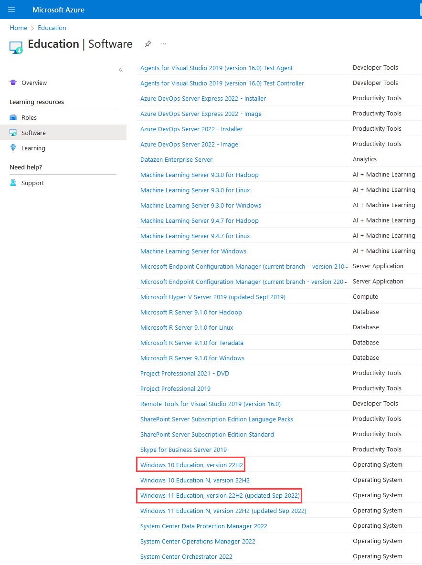Screen dimensions: 422x565
Task: Open Remote Tools for Visual Studio 2019
Action: tap(211, 404)
